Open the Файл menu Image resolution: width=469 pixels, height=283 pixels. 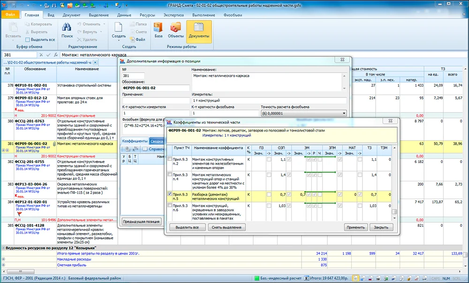point(10,15)
